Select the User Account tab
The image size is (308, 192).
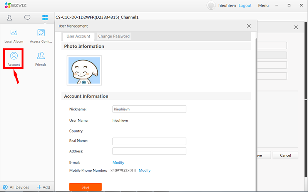(x=78, y=36)
